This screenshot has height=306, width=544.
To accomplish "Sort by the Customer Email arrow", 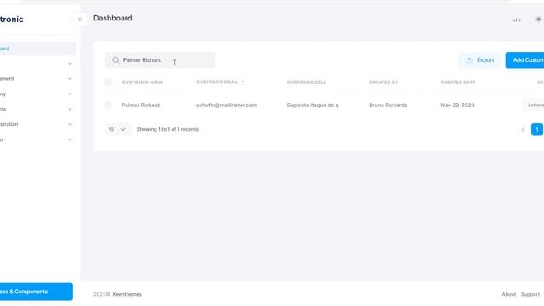I will coord(242,82).
